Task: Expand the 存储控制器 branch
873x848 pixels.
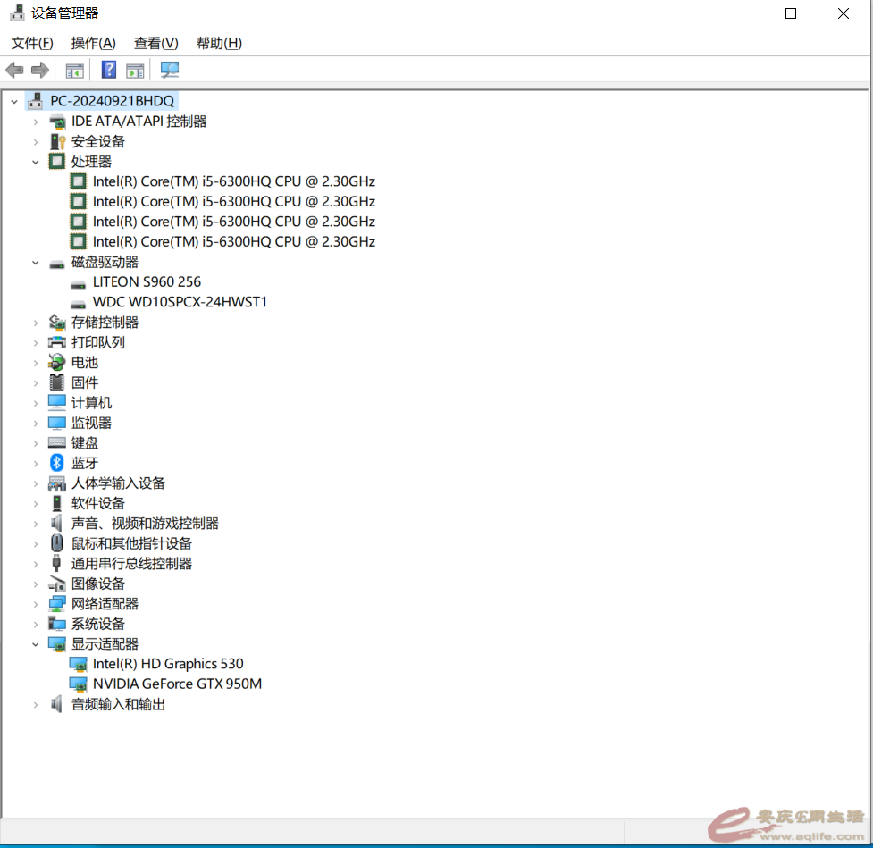Action: pos(36,323)
